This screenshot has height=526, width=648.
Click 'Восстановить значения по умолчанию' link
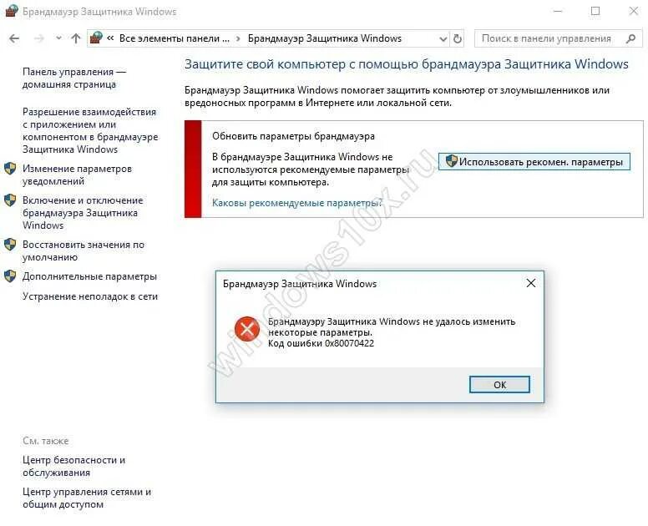[84, 250]
